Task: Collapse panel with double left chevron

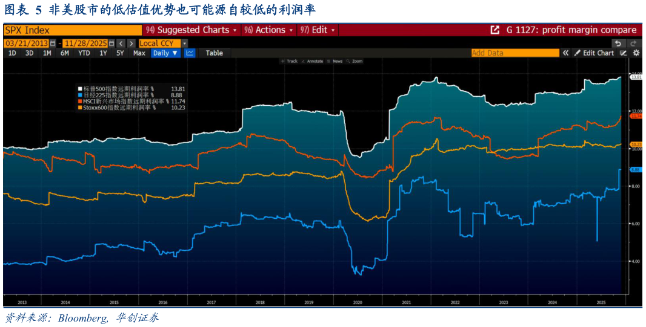Action: [565, 53]
